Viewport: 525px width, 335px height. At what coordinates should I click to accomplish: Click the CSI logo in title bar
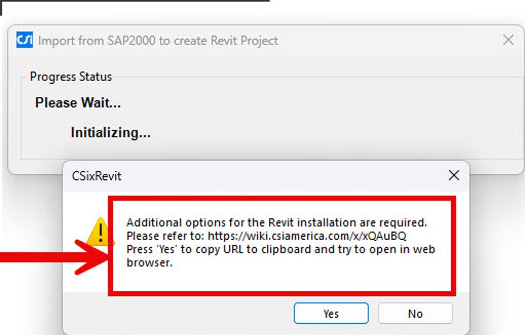(25, 40)
